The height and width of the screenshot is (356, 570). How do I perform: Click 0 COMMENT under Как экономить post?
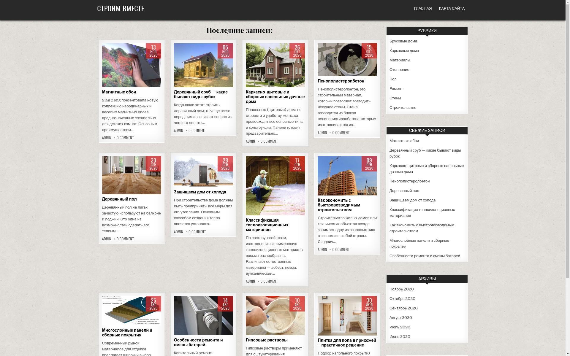point(341,250)
